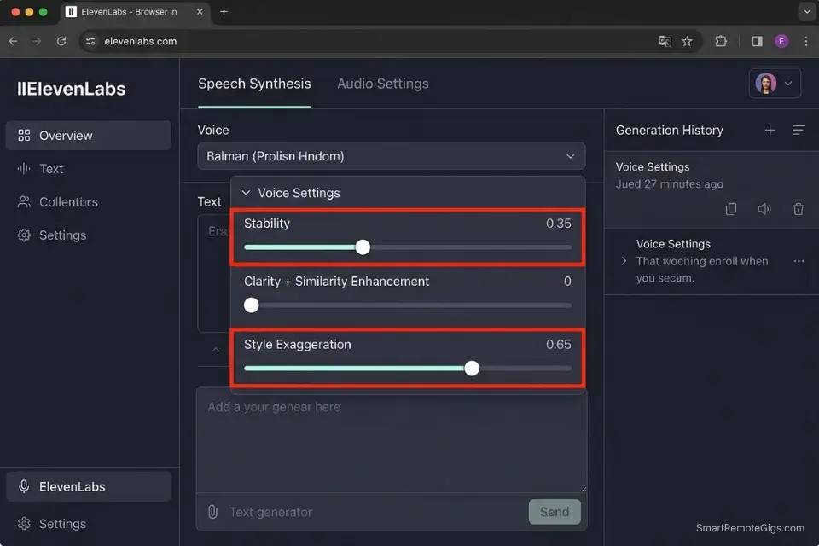The image size is (819, 546).
Task: Close the ElevenLabs browser tab
Action: (200, 11)
